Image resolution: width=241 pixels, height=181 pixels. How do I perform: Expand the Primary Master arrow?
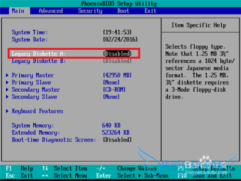point(7,75)
